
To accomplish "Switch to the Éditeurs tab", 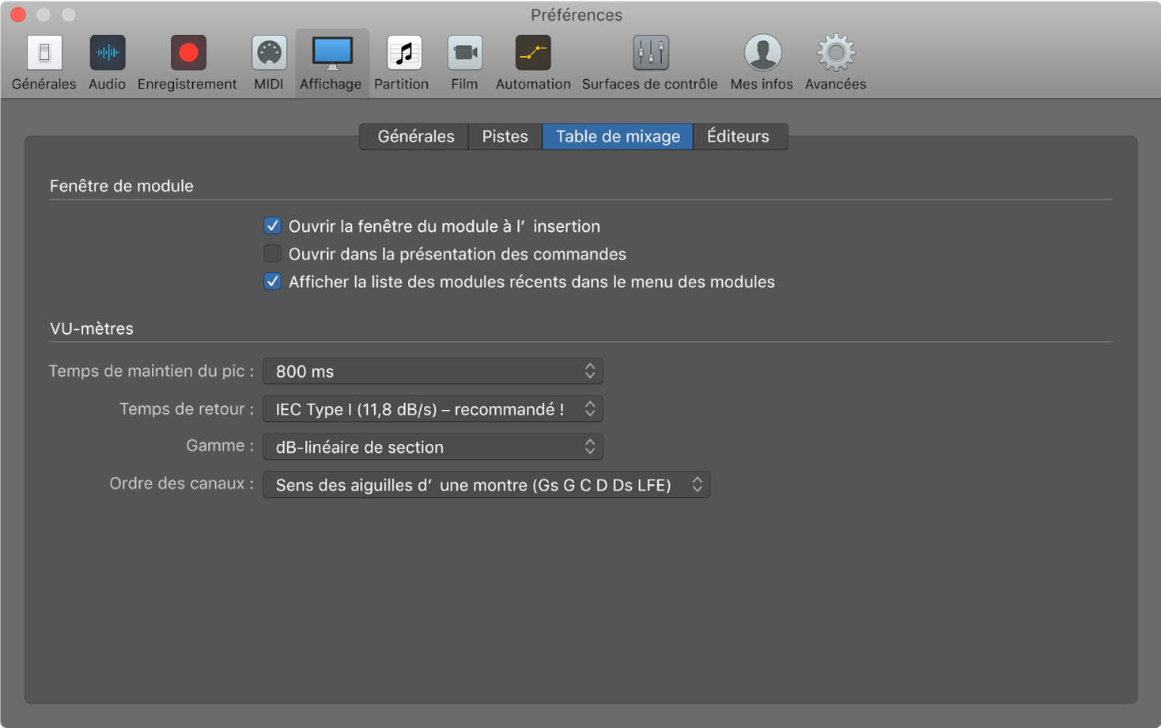I will tap(738, 136).
